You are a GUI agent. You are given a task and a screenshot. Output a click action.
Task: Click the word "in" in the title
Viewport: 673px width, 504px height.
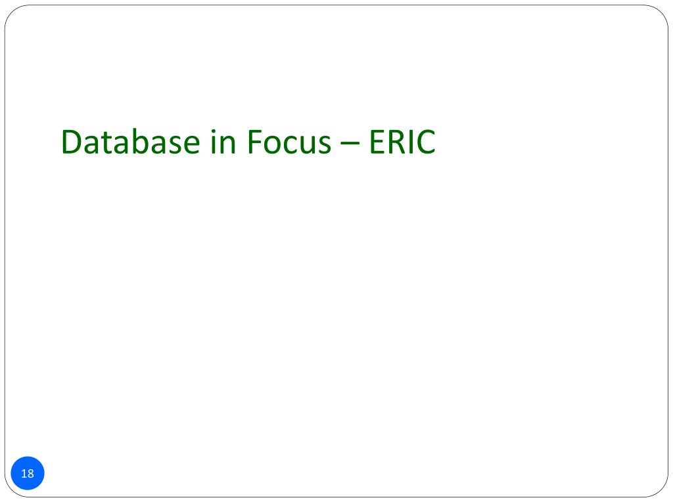click(x=223, y=142)
